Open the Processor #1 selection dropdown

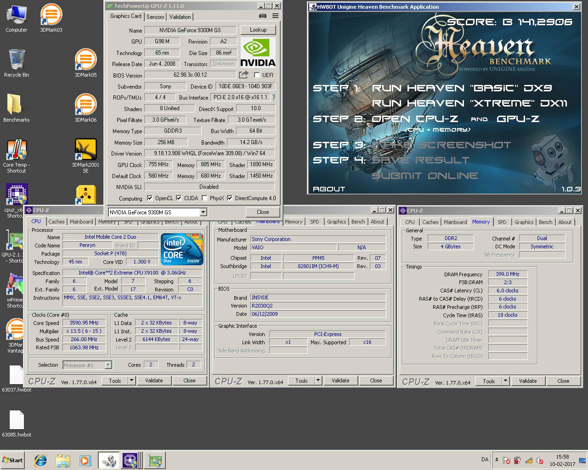click(108, 365)
